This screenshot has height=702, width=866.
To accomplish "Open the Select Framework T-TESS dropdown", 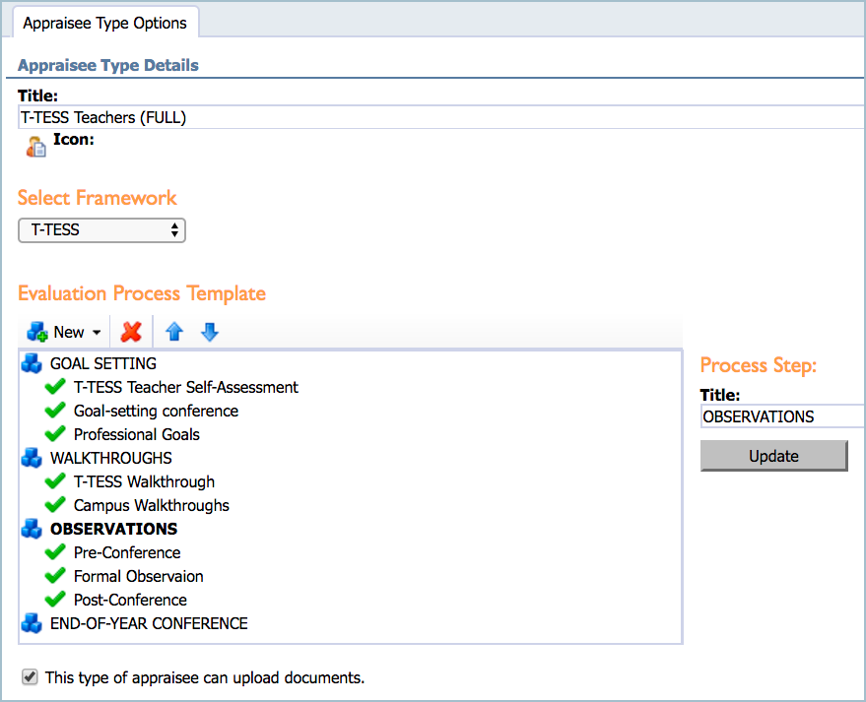I will tap(102, 230).
